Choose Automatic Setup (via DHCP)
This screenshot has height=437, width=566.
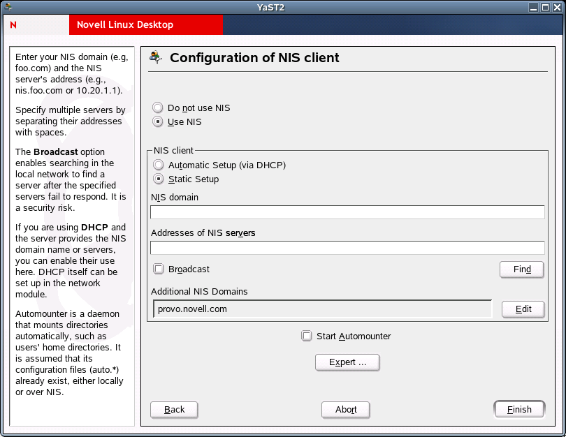tap(158, 165)
